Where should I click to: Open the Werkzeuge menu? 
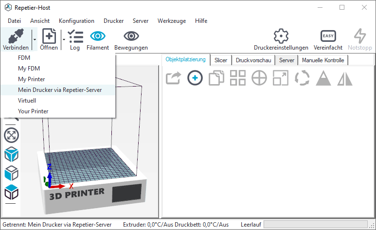pyautogui.click(x=172, y=21)
